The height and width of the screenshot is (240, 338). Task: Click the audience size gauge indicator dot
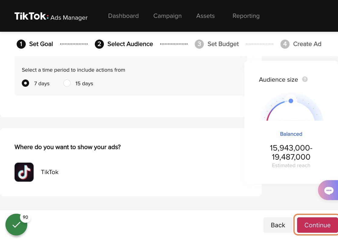click(x=291, y=101)
